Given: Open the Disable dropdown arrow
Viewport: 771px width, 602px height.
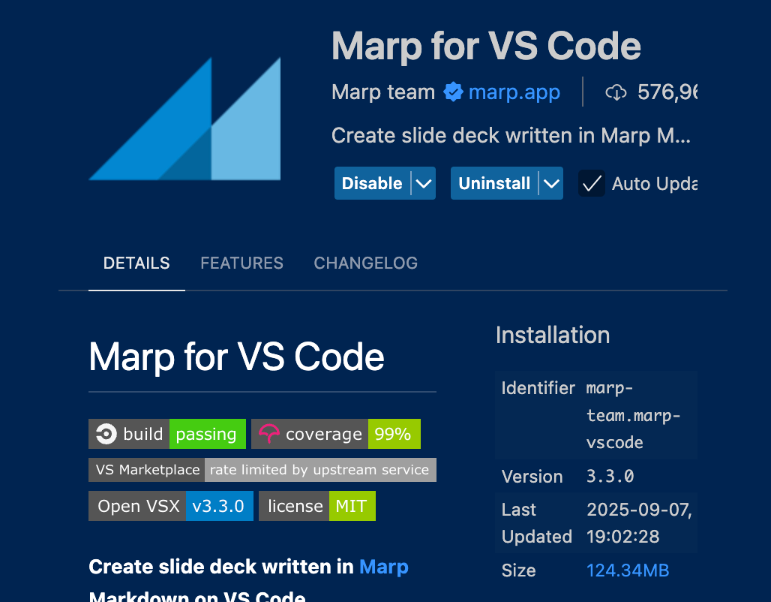Looking at the screenshot, I should point(423,183).
